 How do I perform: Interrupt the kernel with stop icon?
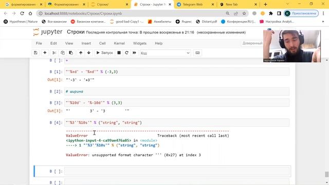click(119, 53)
